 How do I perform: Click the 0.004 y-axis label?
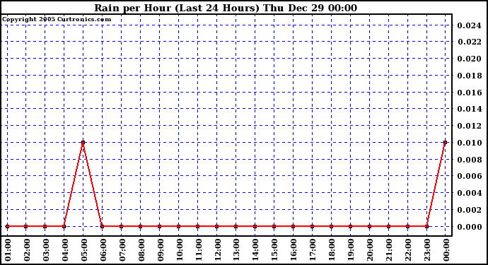(469, 193)
